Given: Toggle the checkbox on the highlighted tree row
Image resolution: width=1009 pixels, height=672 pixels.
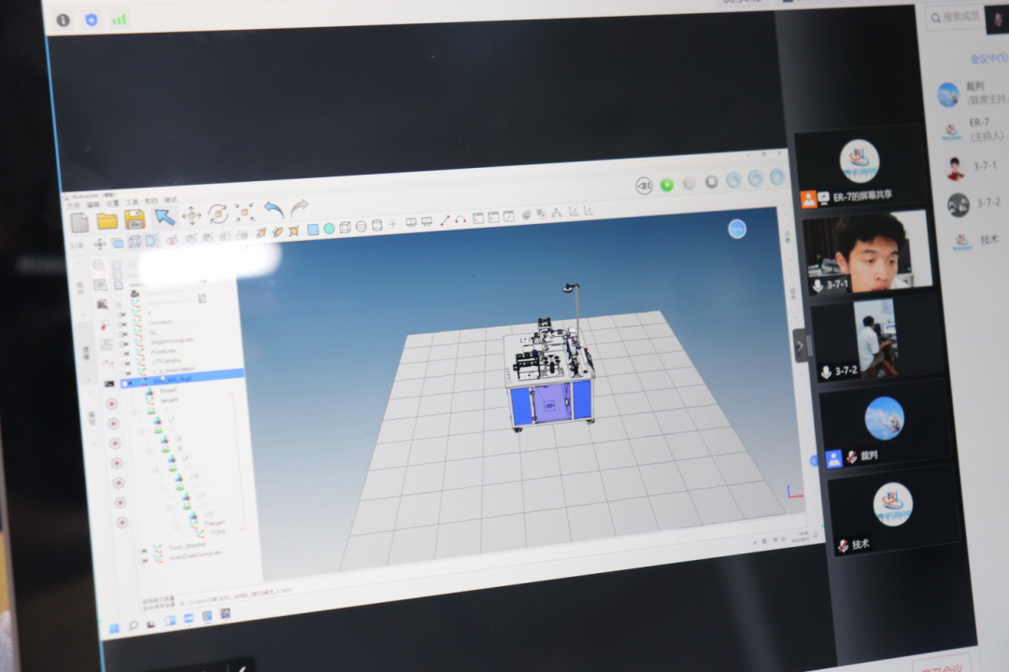Looking at the screenshot, I should click(125, 383).
